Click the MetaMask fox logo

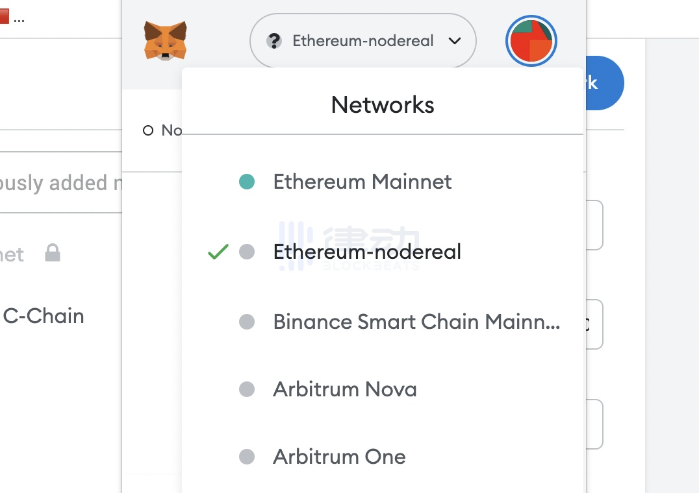[165, 40]
